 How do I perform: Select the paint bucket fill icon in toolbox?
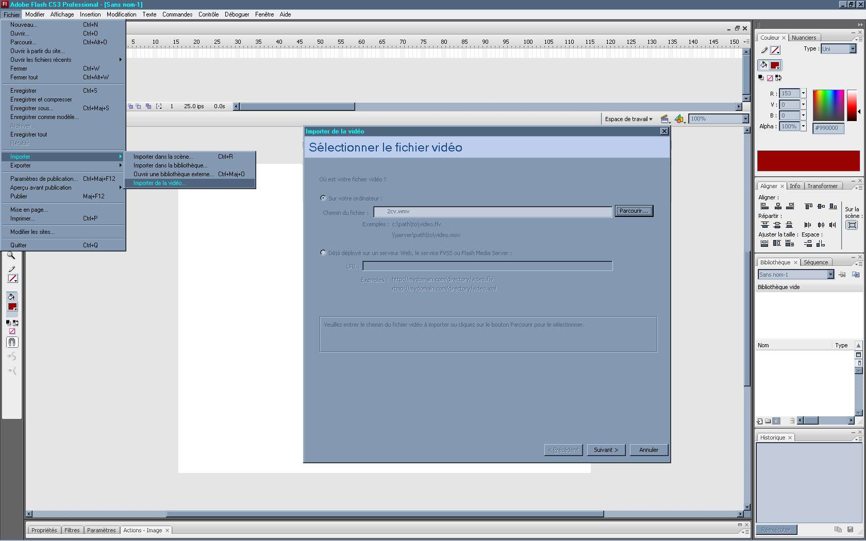pos(11,297)
